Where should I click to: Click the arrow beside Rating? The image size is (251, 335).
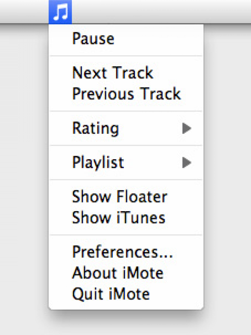click(x=187, y=129)
